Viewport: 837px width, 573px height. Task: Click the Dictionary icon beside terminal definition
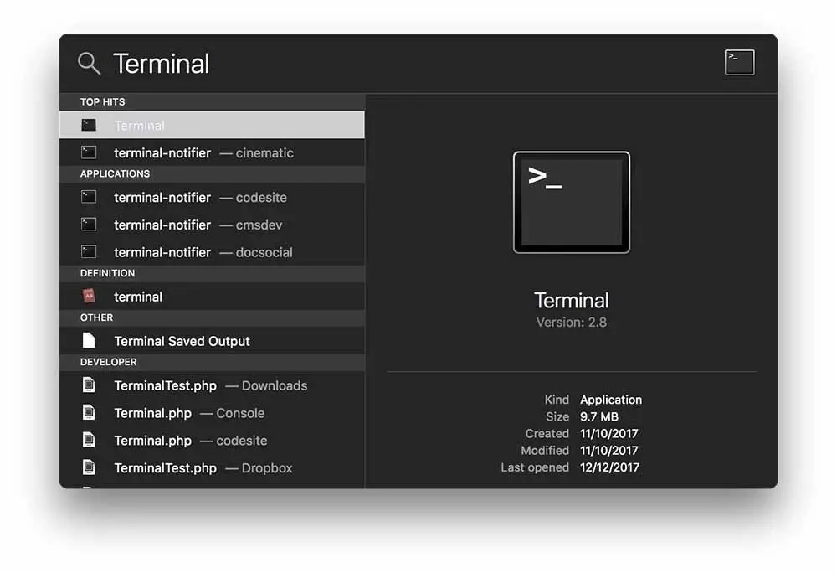pyautogui.click(x=89, y=296)
